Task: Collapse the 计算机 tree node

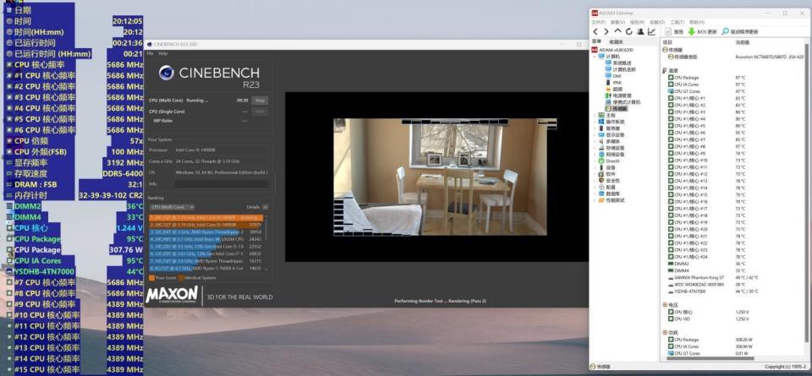Action: [595, 56]
